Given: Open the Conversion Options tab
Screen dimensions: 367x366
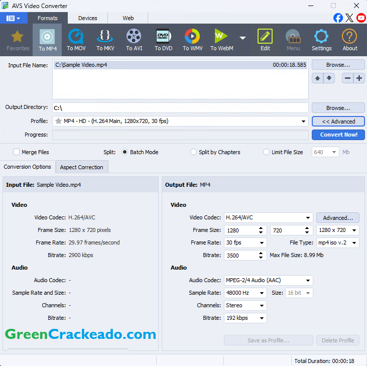Looking at the screenshot, I should [28, 167].
